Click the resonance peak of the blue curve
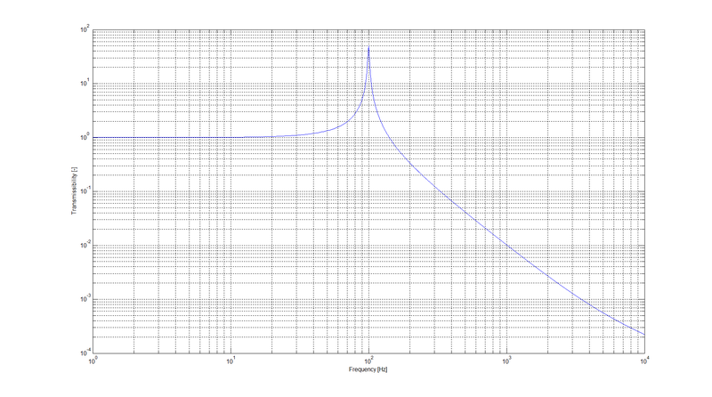The image size is (712, 397). [x=368, y=47]
